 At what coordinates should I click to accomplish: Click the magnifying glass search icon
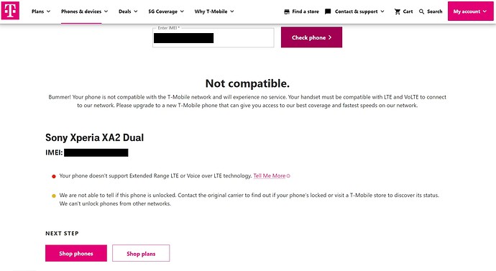(421, 12)
